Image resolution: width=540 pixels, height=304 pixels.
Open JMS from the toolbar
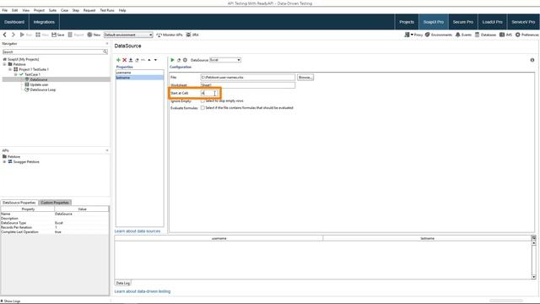click(506, 35)
